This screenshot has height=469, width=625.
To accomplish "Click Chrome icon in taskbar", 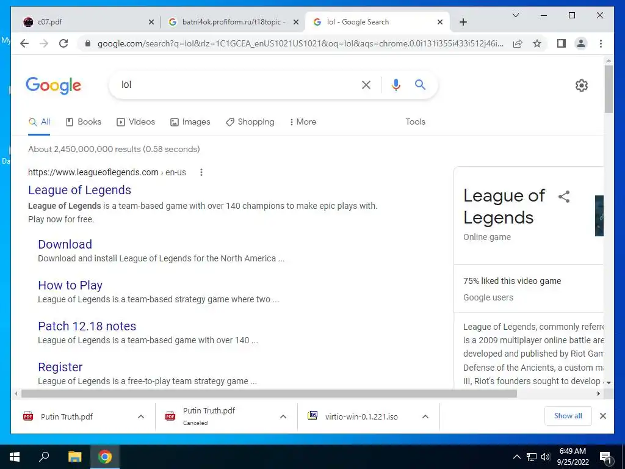I will tap(105, 457).
